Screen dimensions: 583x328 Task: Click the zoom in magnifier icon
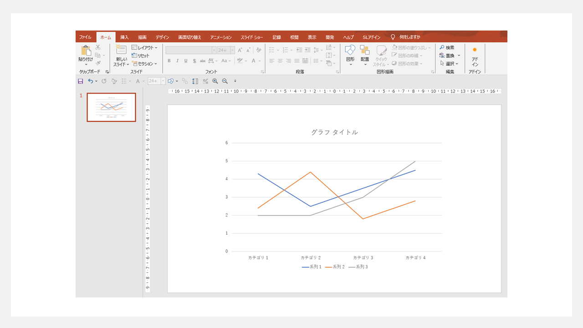pos(215,81)
